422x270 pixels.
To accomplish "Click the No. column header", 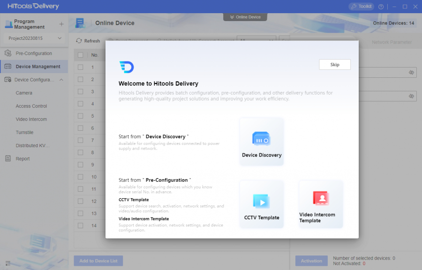I will tap(95, 55).
